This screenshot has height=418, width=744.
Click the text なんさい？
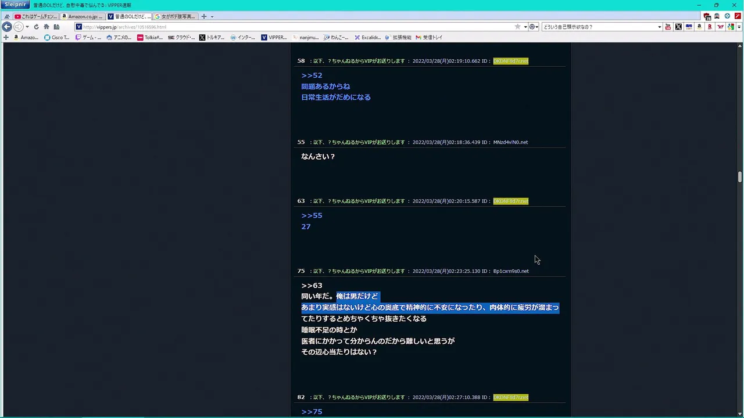tap(318, 157)
